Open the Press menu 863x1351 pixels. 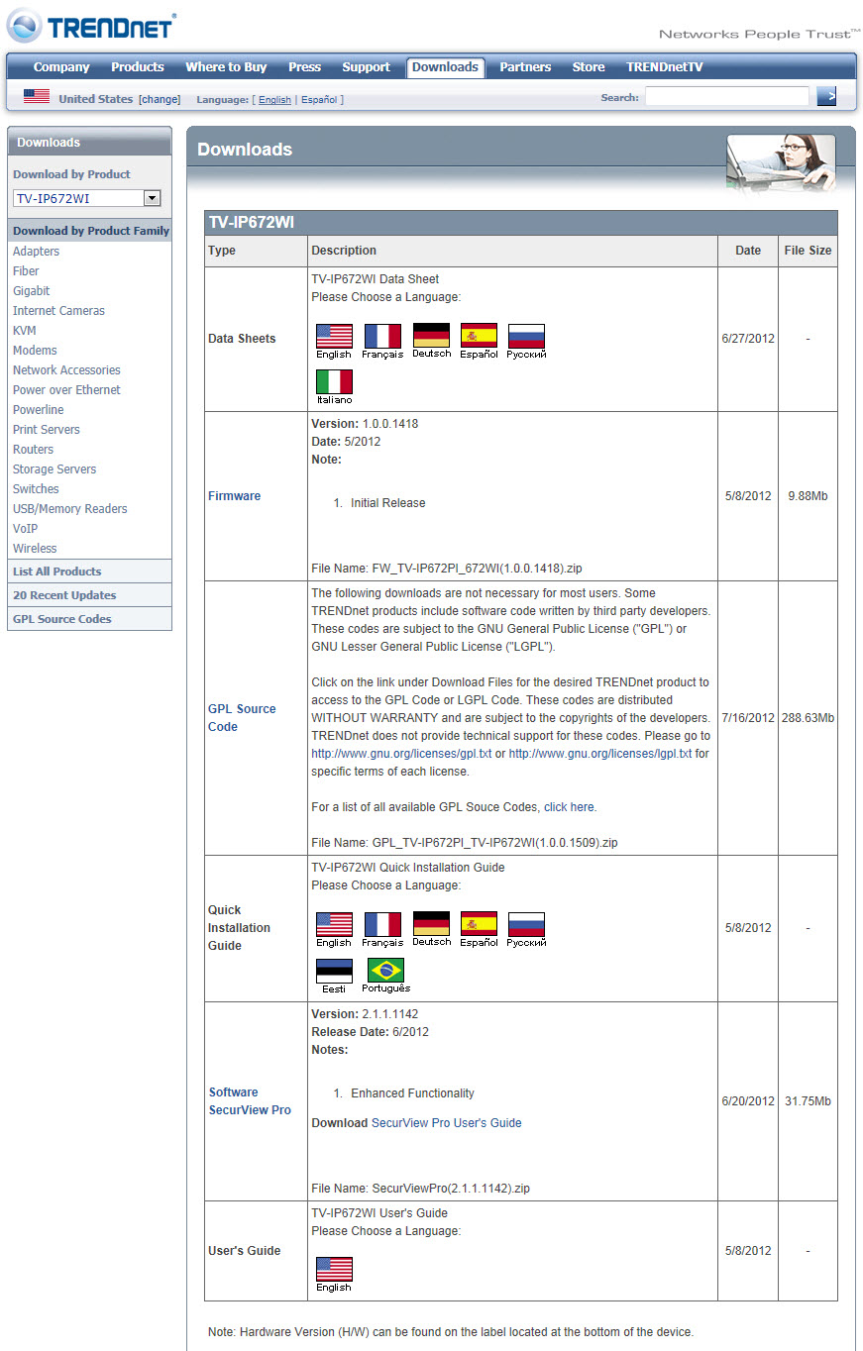point(304,67)
